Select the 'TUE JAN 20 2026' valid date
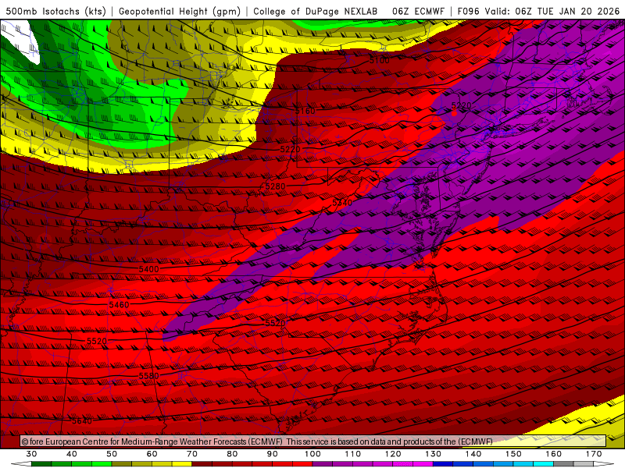The image size is (625, 468). [x=578, y=11]
